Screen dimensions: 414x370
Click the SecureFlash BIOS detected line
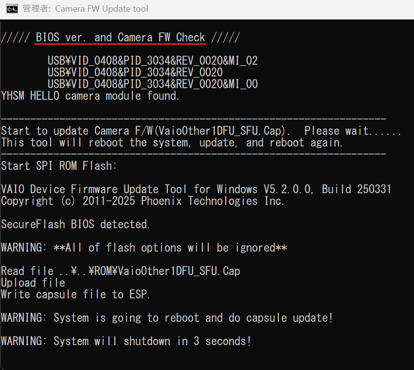click(75, 224)
